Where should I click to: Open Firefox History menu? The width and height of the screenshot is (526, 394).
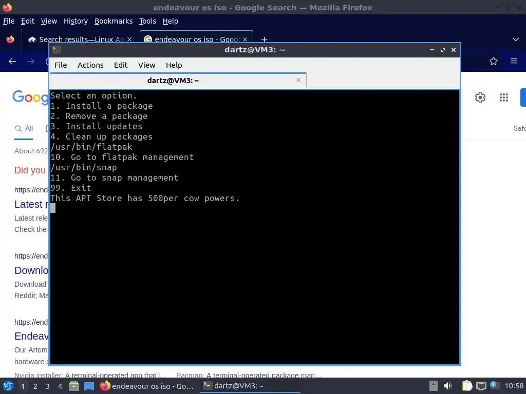point(76,21)
